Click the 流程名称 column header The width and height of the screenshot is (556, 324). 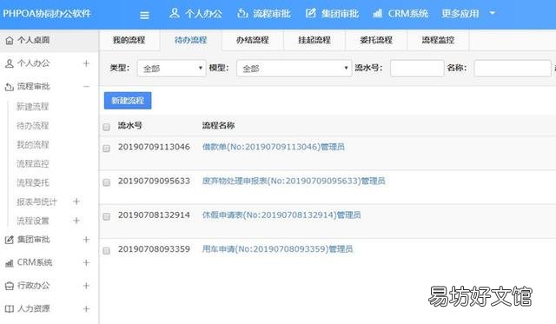click(x=218, y=125)
